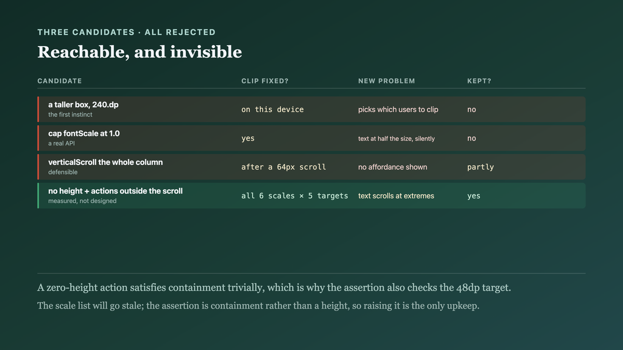This screenshot has width=623, height=350.
Task: Click the 'A zero-height action satisfies containment' sentence
Action: tap(274, 288)
